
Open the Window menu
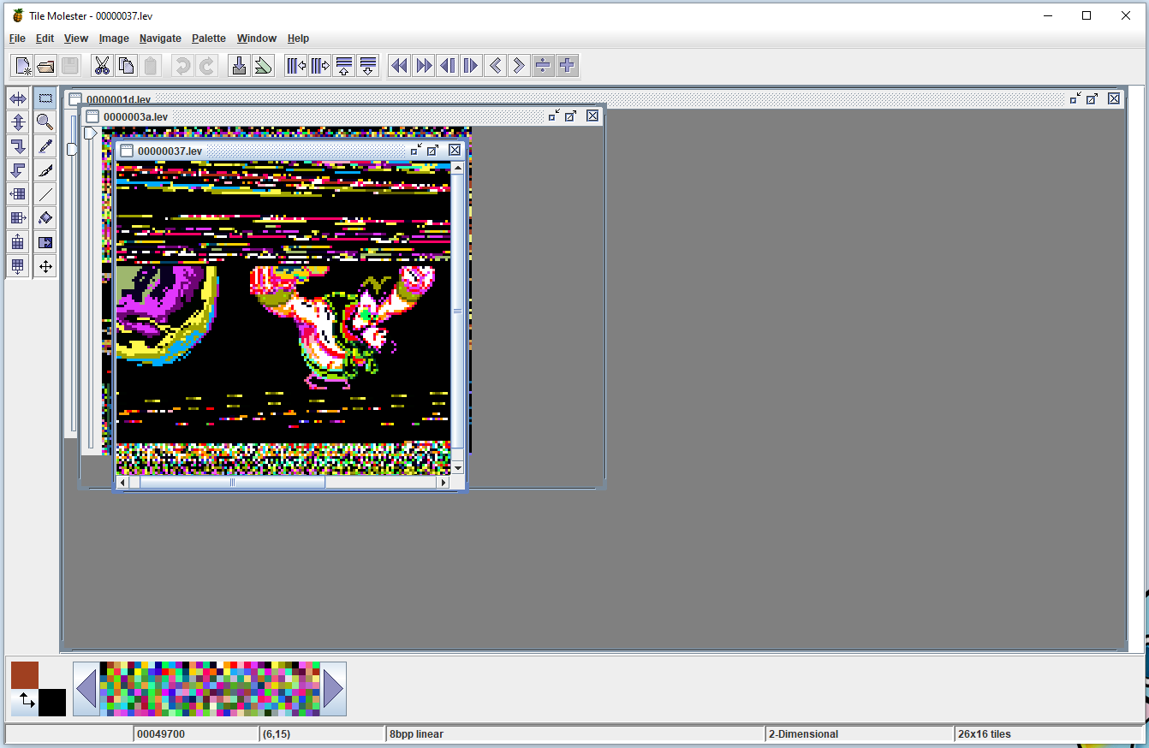[x=257, y=39]
